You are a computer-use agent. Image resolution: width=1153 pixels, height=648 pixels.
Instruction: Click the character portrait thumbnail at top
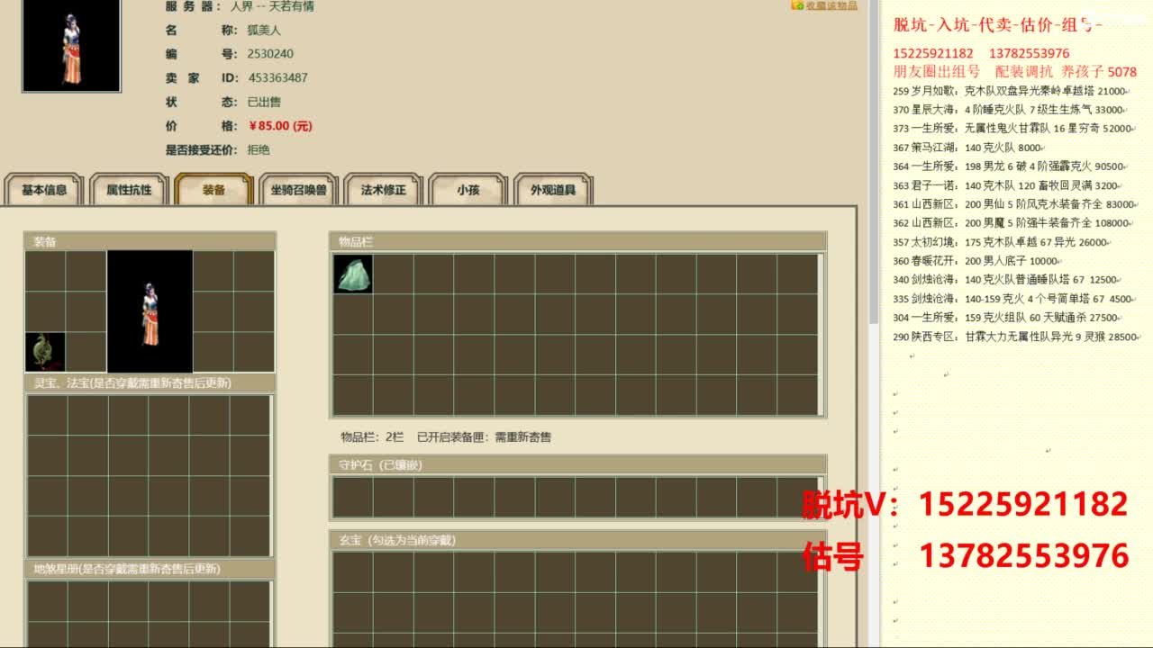pos(71,45)
